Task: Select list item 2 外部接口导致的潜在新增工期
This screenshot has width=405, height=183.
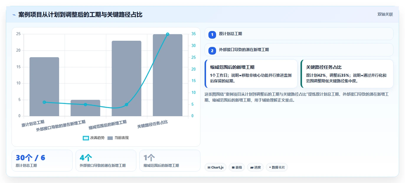Action: pyautogui.click(x=299, y=50)
